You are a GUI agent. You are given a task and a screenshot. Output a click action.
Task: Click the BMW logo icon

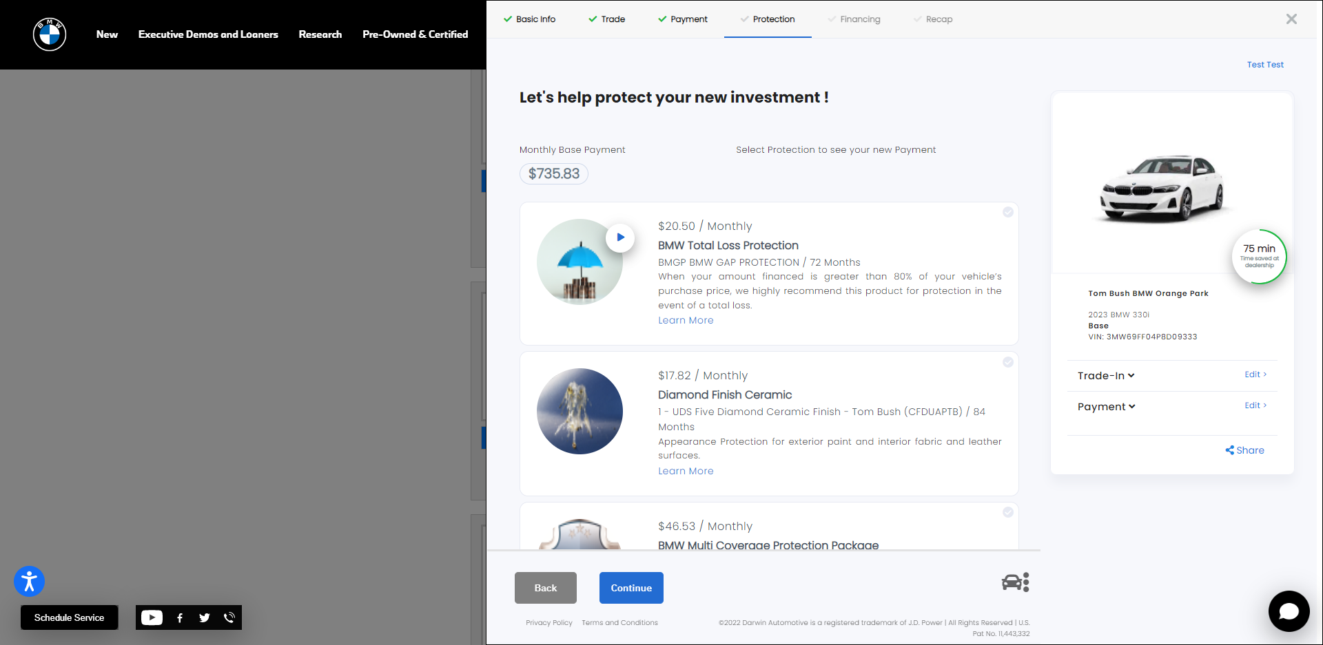tap(50, 34)
